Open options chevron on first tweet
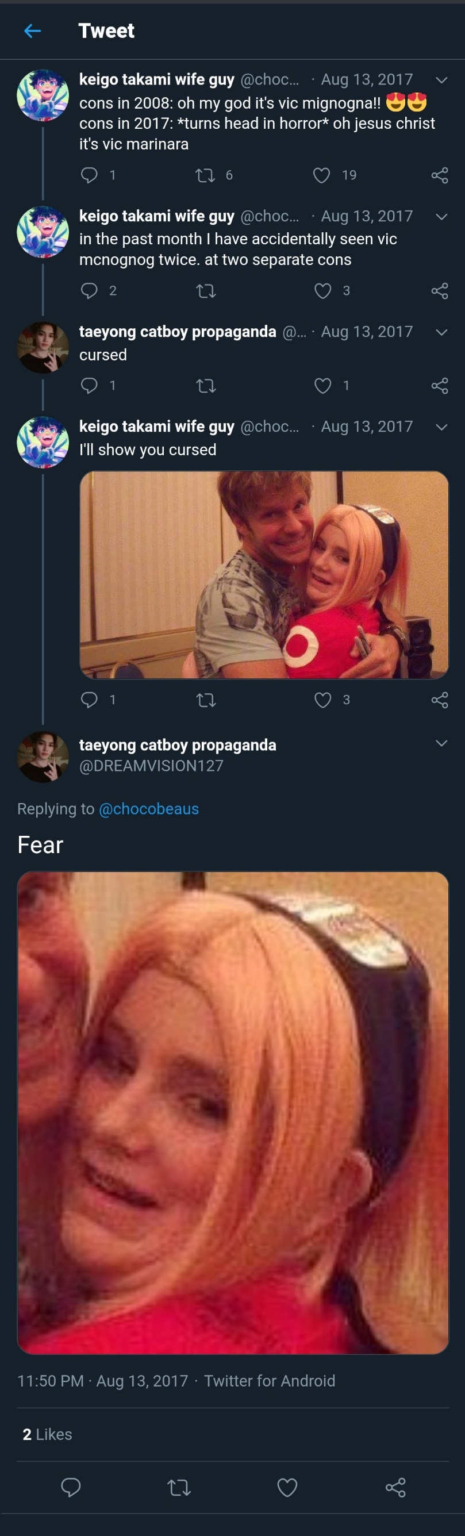The image size is (465, 1536). tap(441, 80)
